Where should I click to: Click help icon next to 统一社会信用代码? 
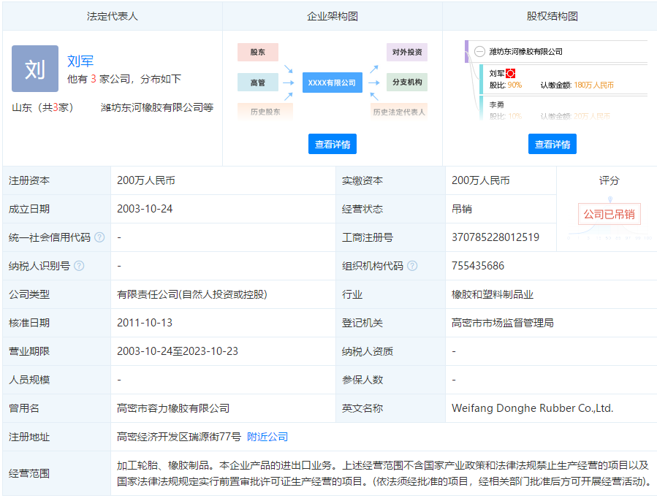point(99,237)
